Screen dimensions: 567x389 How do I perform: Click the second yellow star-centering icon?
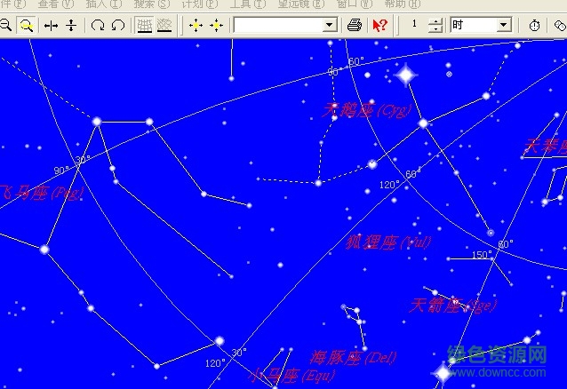click(216, 25)
